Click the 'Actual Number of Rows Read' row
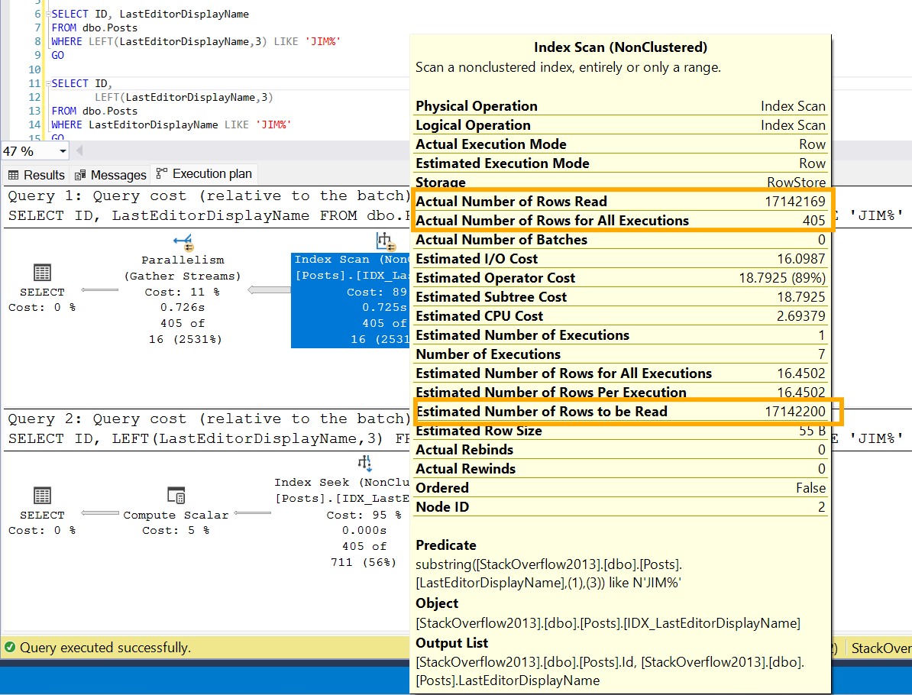The image size is (912, 695). point(620,201)
